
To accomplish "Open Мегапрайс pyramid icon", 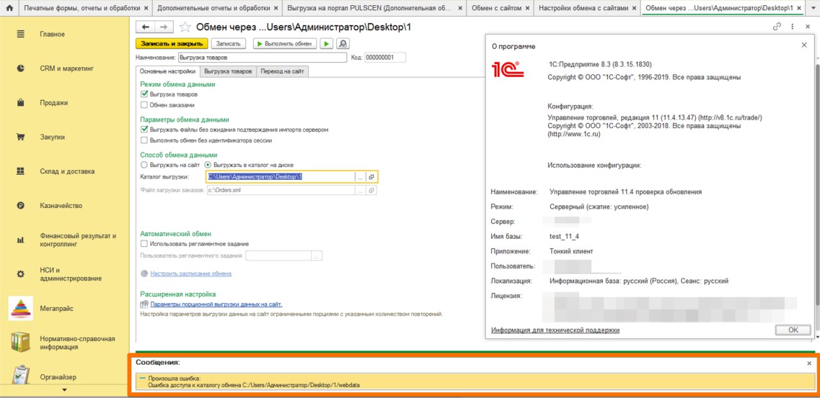I will click(20, 308).
